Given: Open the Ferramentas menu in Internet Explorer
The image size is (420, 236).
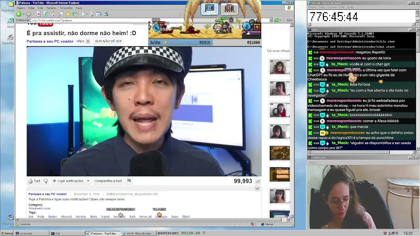Looking at the screenshot, I should (66, 8).
